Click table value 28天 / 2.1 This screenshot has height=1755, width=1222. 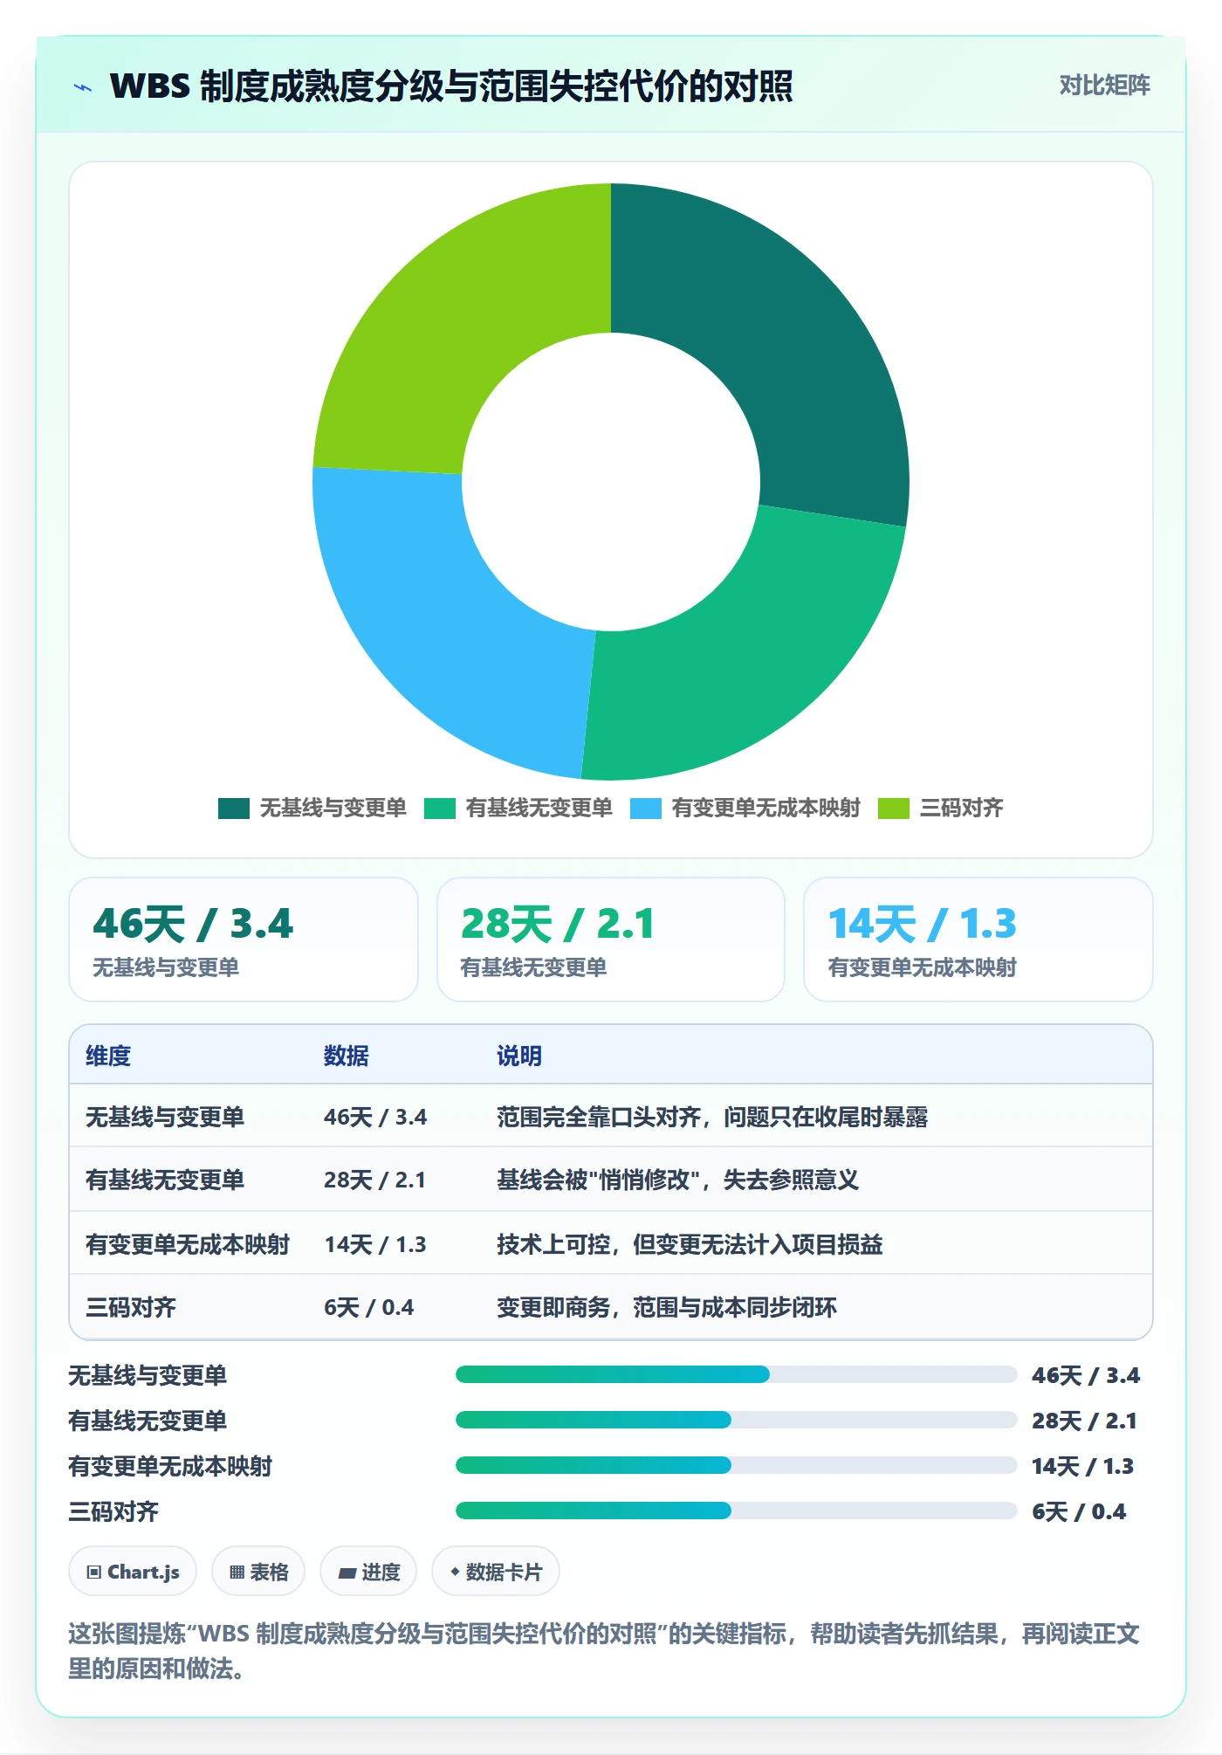(374, 1180)
